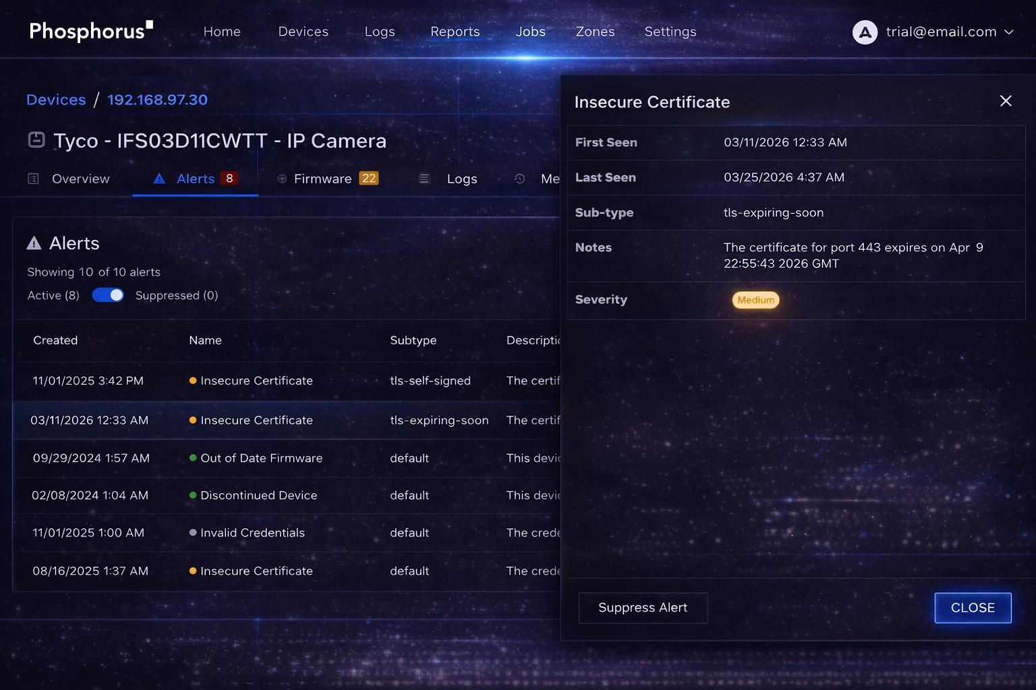Open the history clock icon next to Logs tab
Viewport: 1036px width, 690px height.
(519, 178)
